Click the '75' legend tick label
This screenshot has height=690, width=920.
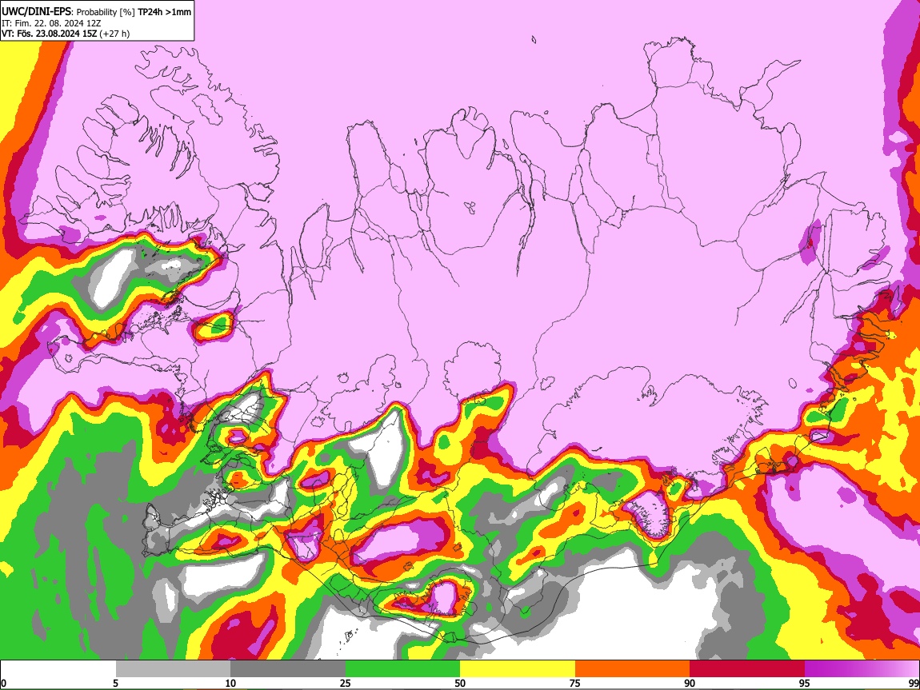575,683
